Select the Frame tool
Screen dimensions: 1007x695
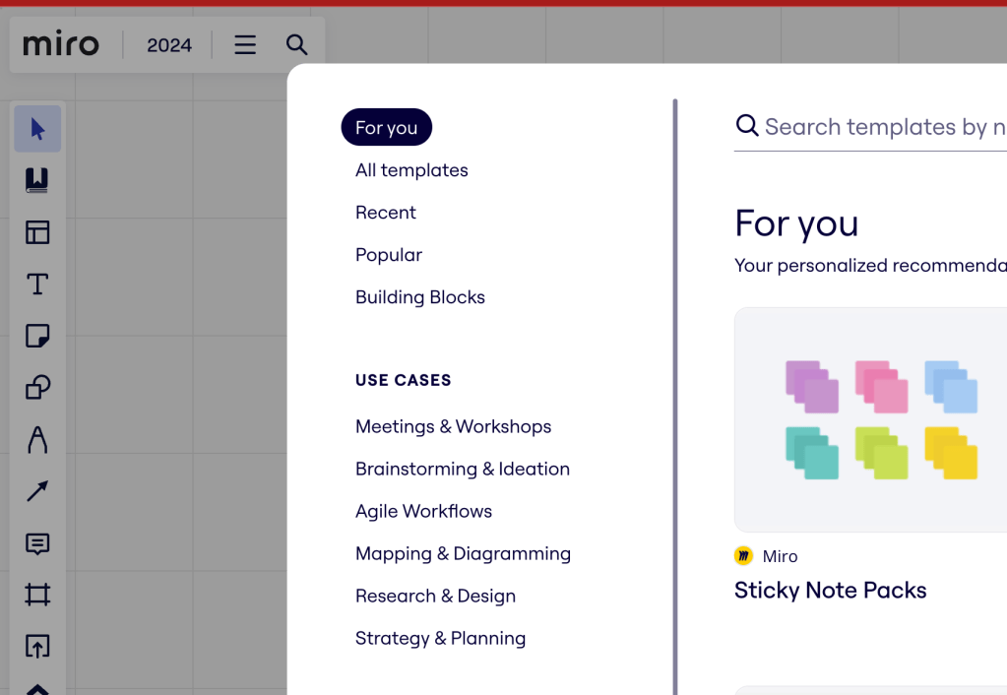(x=37, y=595)
